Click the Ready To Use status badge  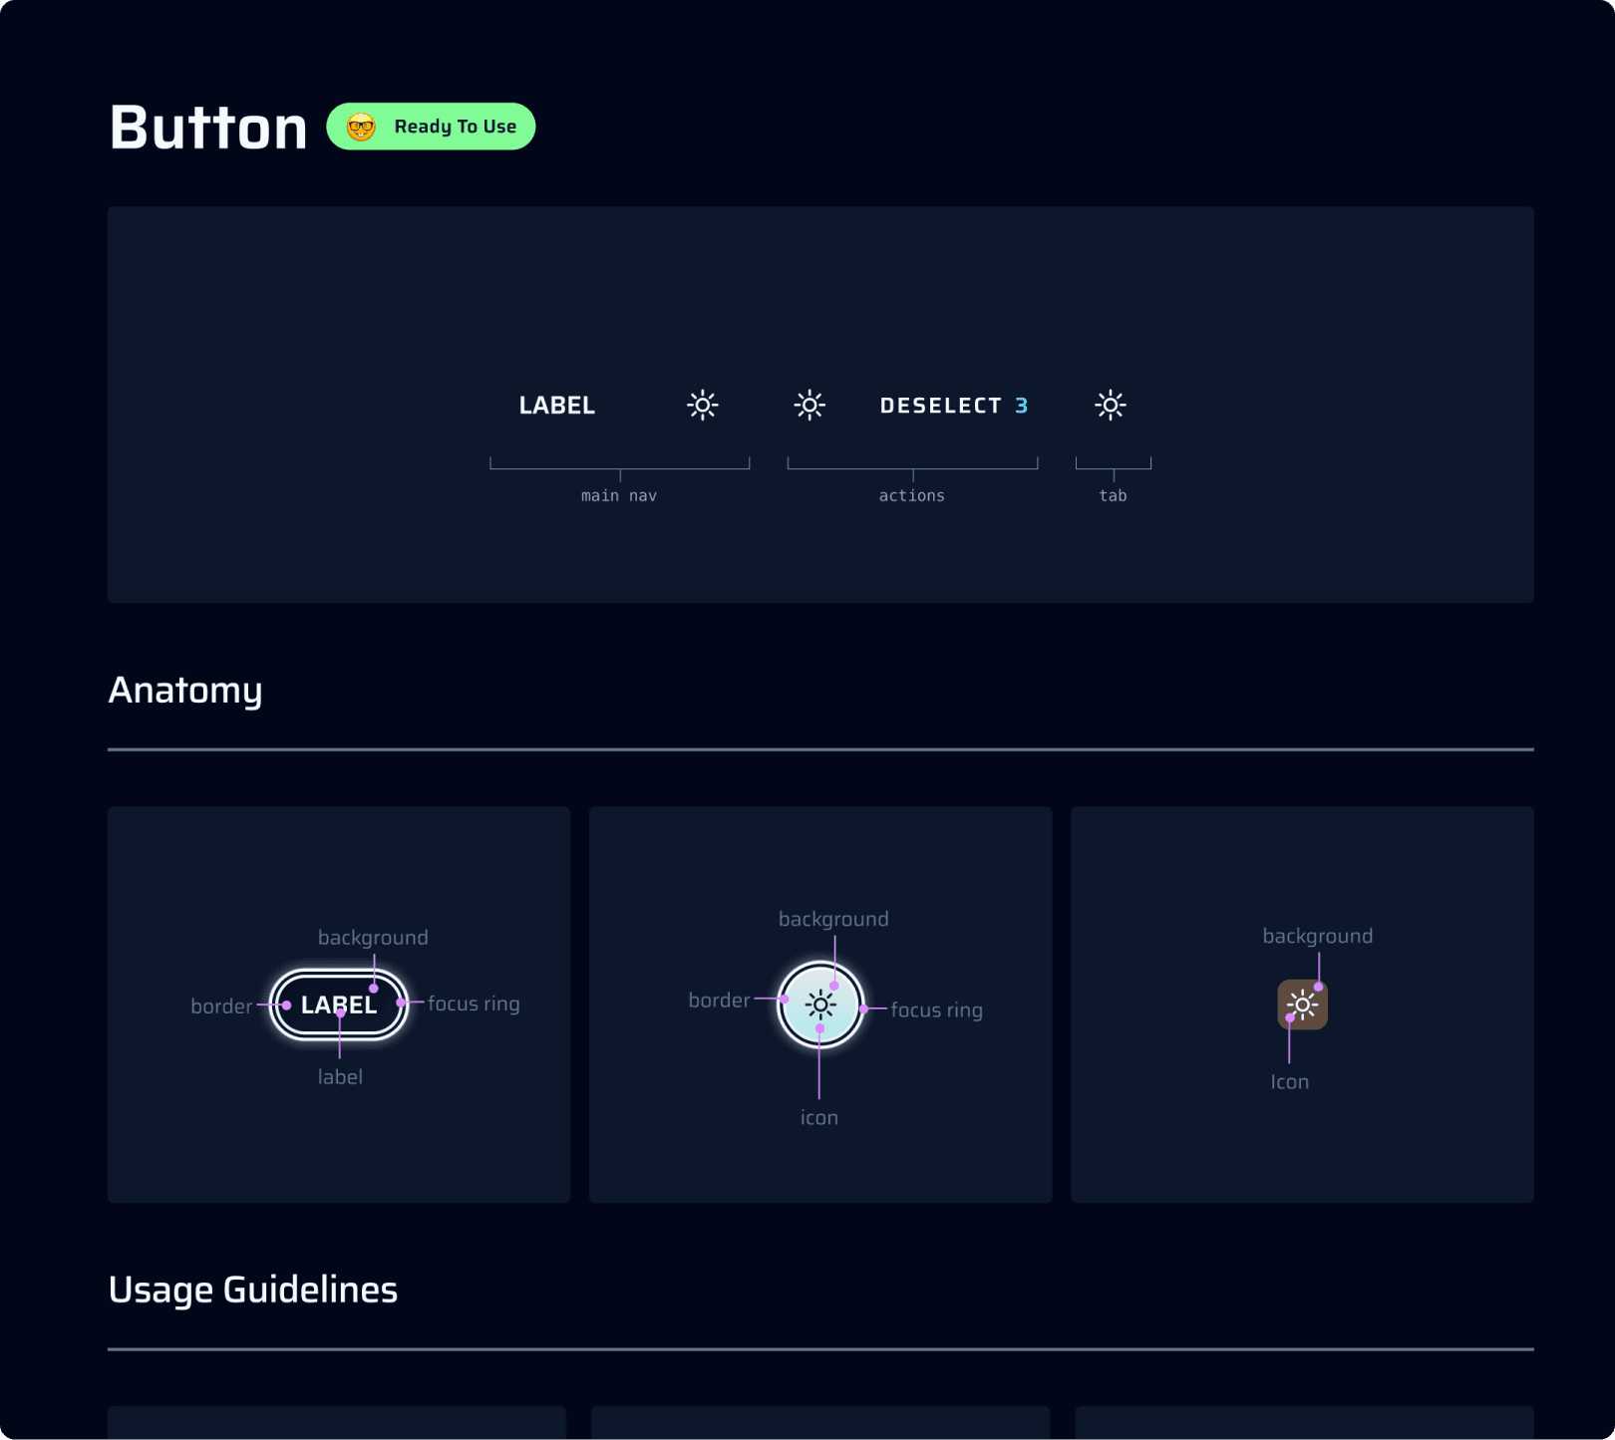[x=431, y=127]
